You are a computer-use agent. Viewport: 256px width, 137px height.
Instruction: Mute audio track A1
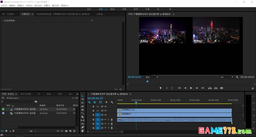click(105, 119)
